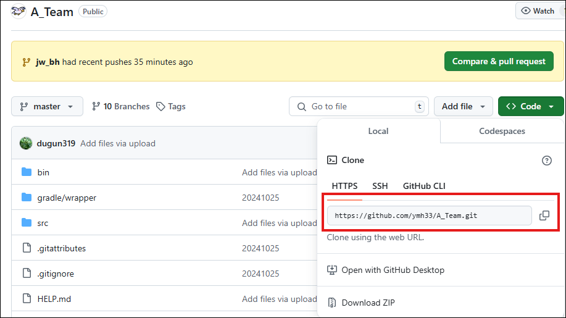Open the jw_bh branch link
The image size is (566, 318).
coord(48,62)
